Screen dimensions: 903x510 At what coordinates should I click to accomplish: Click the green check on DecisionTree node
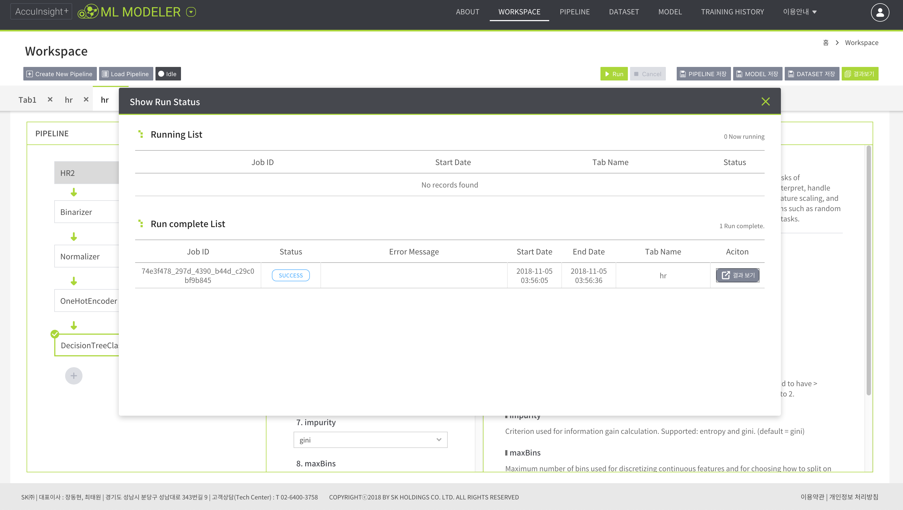55,334
